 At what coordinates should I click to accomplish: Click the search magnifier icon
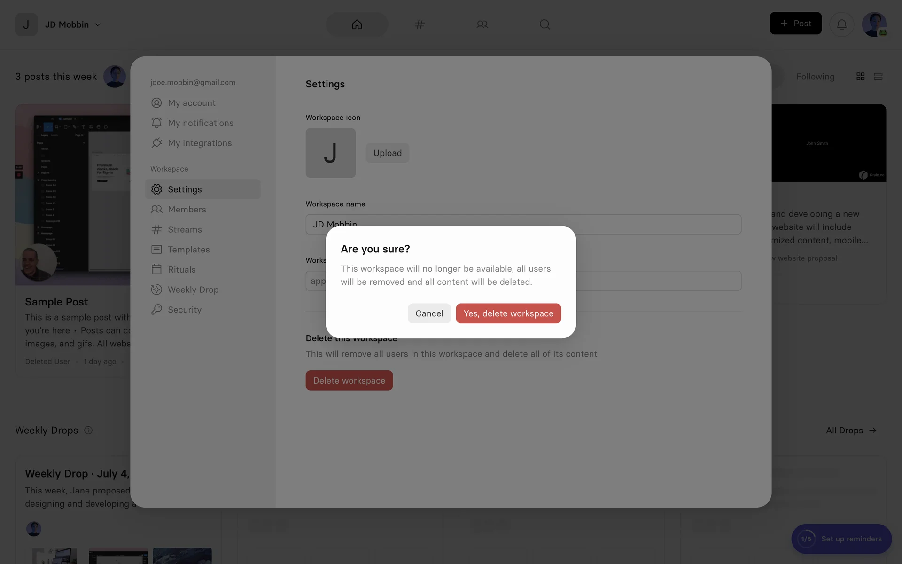coord(544,24)
